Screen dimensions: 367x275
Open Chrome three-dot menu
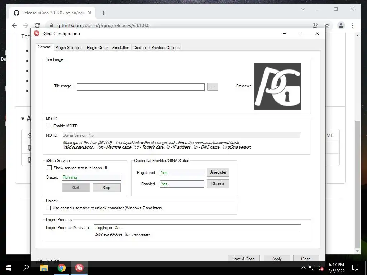pyautogui.click(x=353, y=25)
